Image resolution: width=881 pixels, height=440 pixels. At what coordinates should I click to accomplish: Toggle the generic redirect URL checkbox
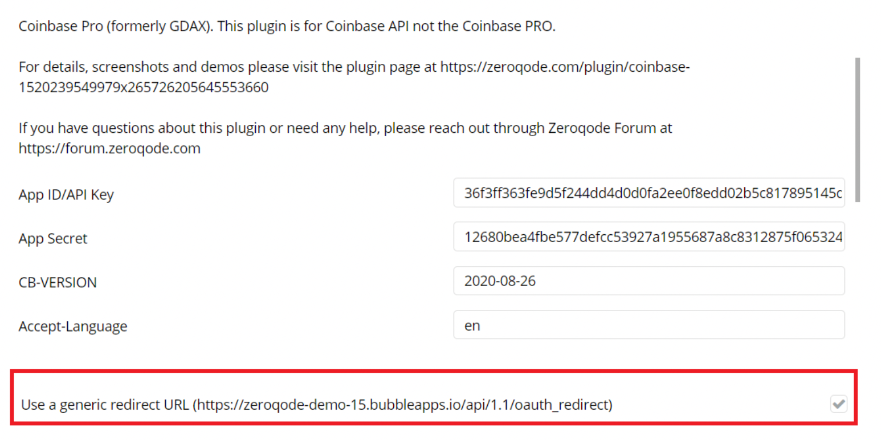(838, 405)
